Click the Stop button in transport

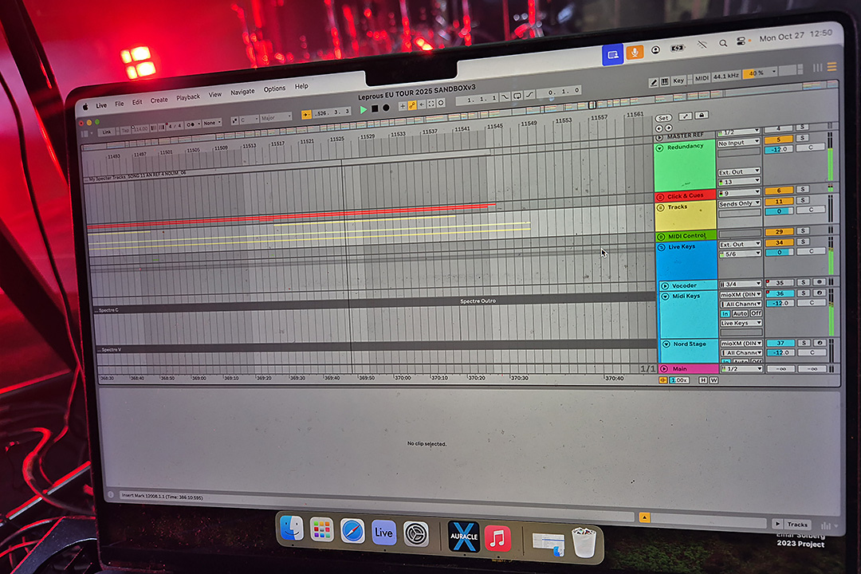pos(375,108)
